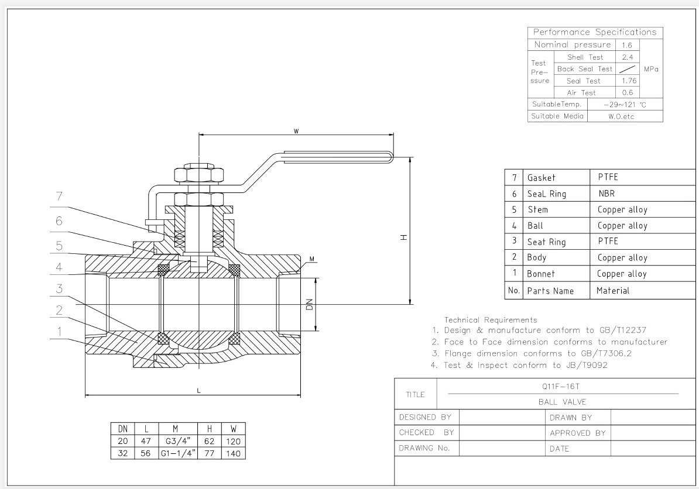Viewport: 699px width, 489px height.
Task: Select the "APPROVED BY" field label
Action: (x=578, y=433)
